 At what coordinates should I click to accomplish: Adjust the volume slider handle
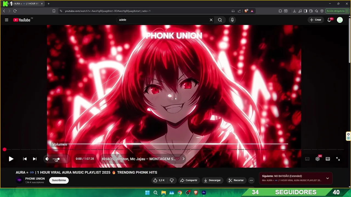(x=58, y=159)
